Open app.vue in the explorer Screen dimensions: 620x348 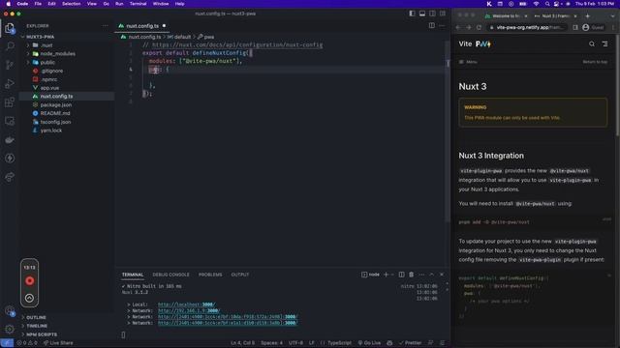(49, 88)
